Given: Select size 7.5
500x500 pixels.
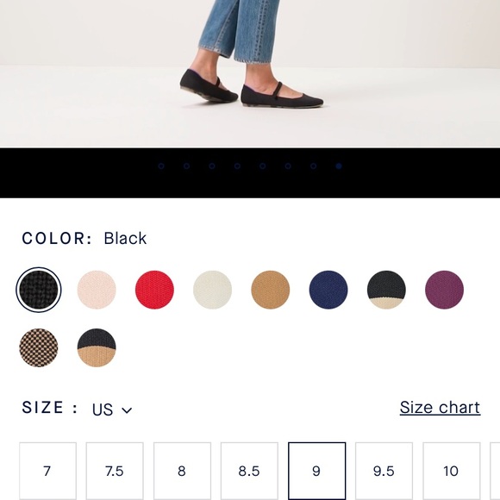Looking at the screenshot, I should tap(115, 471).
